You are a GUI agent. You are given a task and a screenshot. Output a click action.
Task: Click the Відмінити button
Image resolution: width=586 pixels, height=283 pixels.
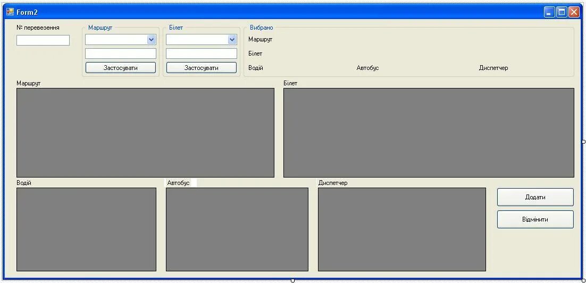pos(535,219)
